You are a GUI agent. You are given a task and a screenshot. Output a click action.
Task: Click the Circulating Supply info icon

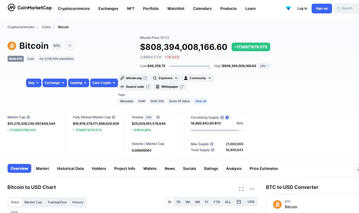pyautogui.click(x=222, y=118)
